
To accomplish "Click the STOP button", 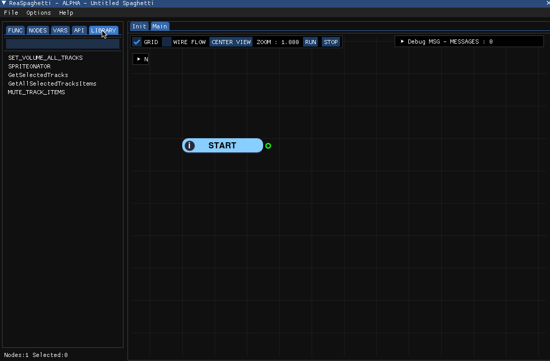I will [331, 42].
